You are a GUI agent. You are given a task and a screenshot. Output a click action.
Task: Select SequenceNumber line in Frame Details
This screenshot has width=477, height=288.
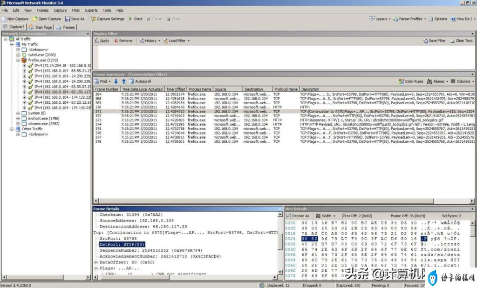coord(151,250)
